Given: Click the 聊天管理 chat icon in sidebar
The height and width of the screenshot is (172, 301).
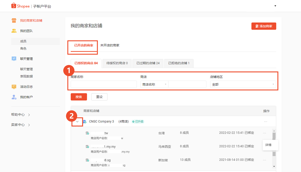Looking at the screenshot, I should [14, 59].
